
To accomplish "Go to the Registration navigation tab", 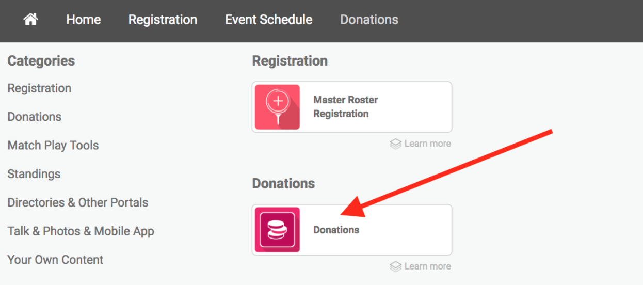I will [163, 20].
